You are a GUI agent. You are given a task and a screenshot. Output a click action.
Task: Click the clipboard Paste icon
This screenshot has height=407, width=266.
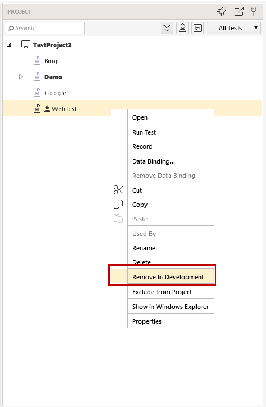pyautogui.click(x=118, y=218)
